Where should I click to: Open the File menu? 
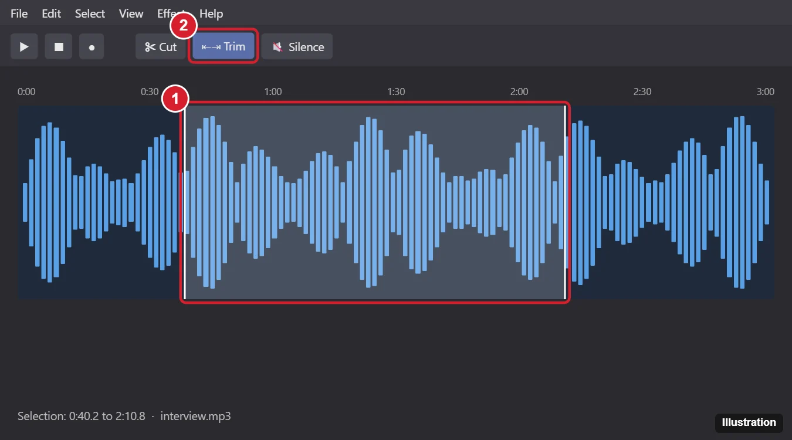19,13
